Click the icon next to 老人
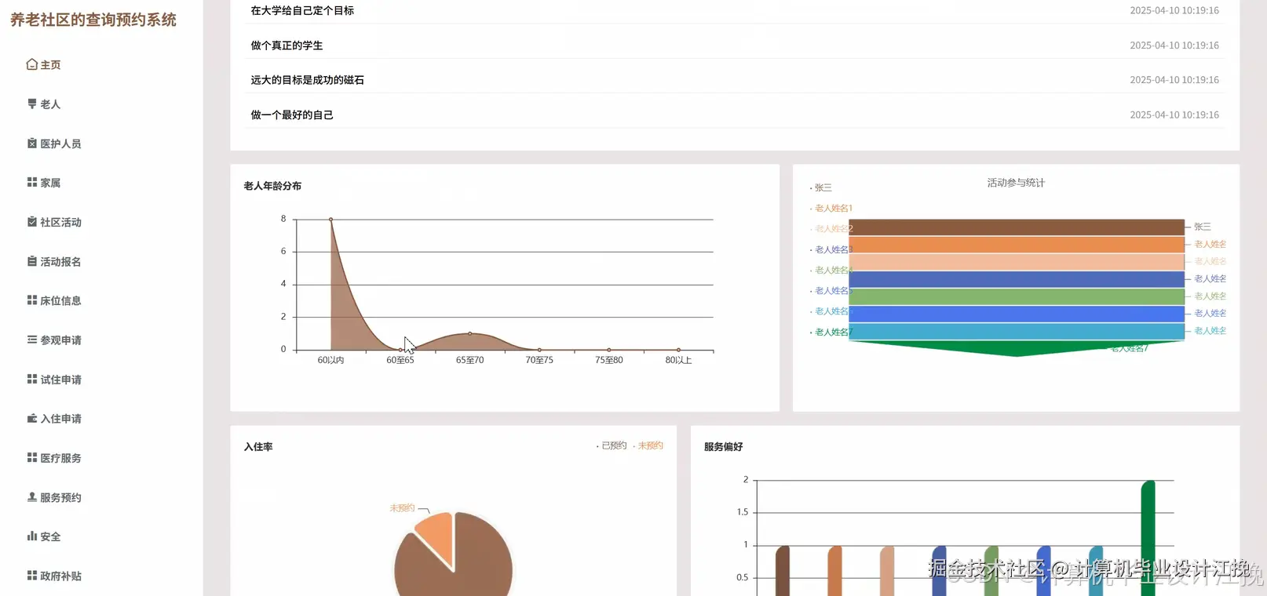Image resolution: width=1267 pixels, height=596 pixels. pos(32,104)
